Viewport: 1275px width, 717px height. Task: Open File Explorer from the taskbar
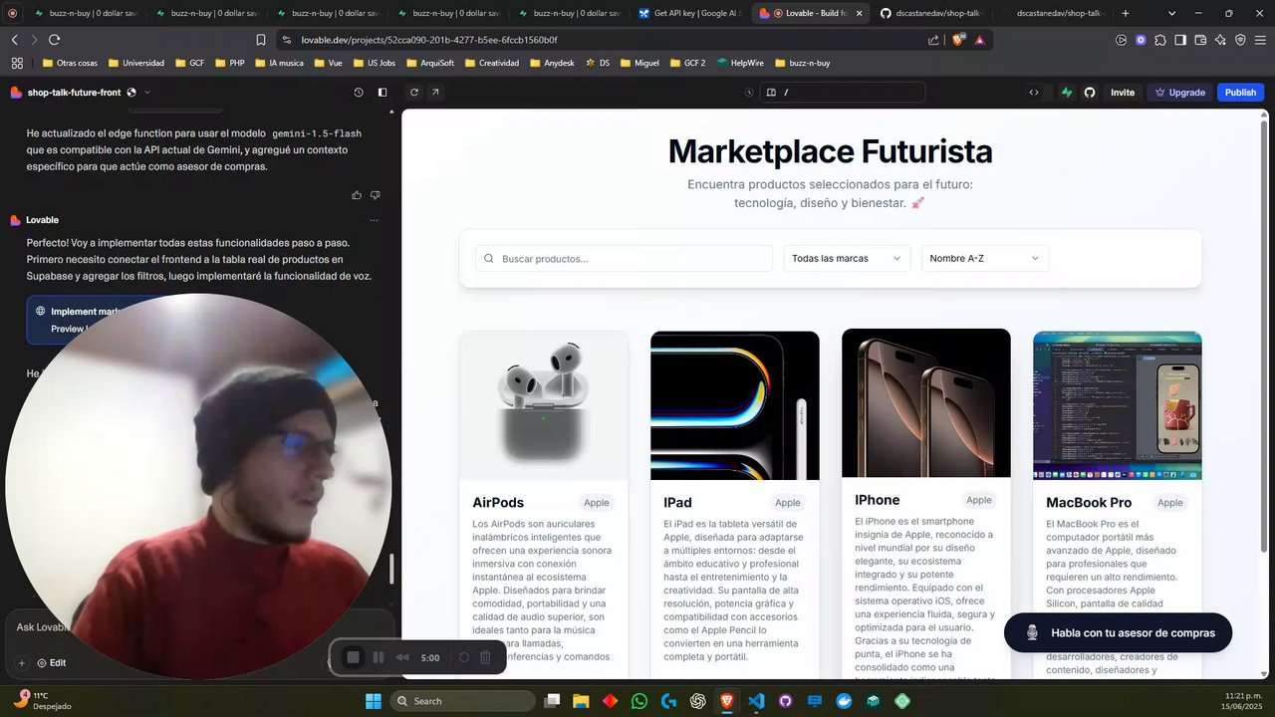[x=581, y=701]
